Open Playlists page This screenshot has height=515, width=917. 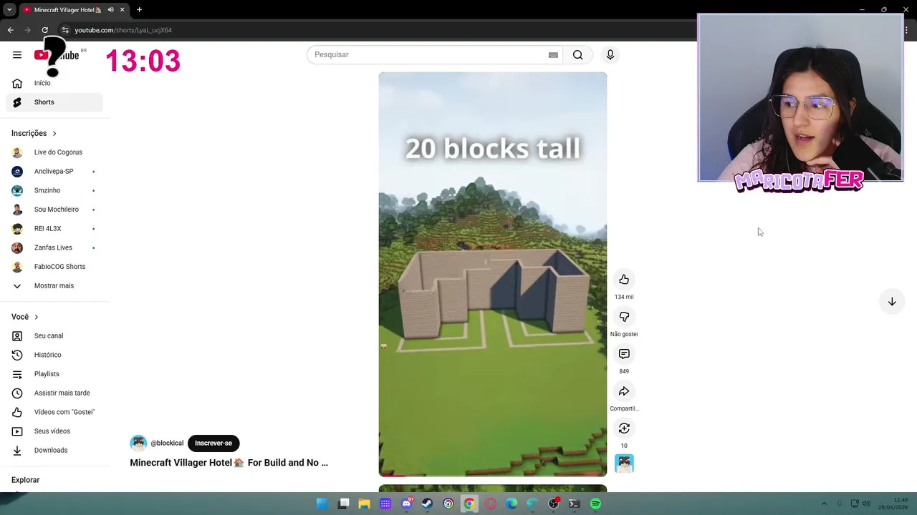coord(54,374)
